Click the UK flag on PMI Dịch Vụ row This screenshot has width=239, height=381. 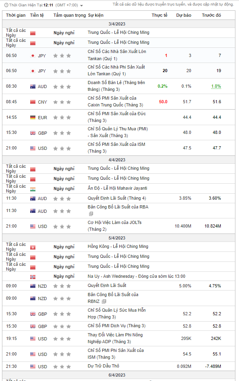(x=33, y=326)
